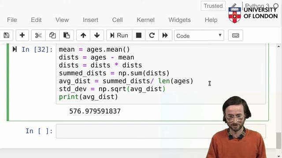The height and width of the screenshot is (158, 282).
Task: Click the Trusted notebook indicator
Action: click(x=213, y=6)
